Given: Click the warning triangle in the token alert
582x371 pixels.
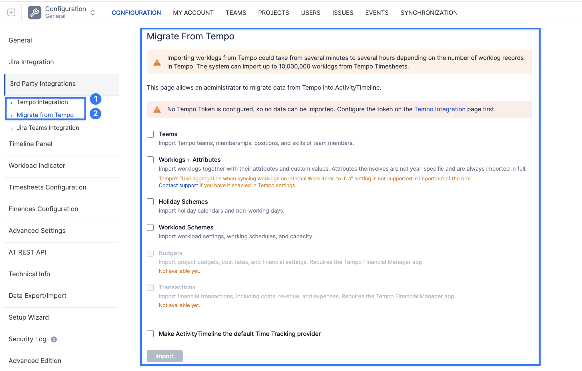Looking at the screenshot, I should pyautogui.click(x=157, y=110).
